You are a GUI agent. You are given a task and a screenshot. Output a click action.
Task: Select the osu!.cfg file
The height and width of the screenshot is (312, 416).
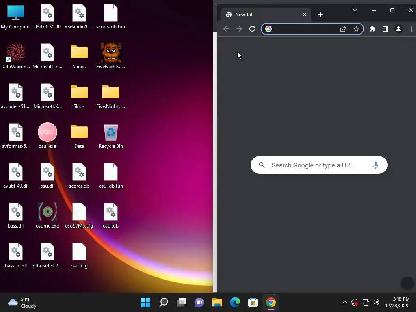click(79, 255)
